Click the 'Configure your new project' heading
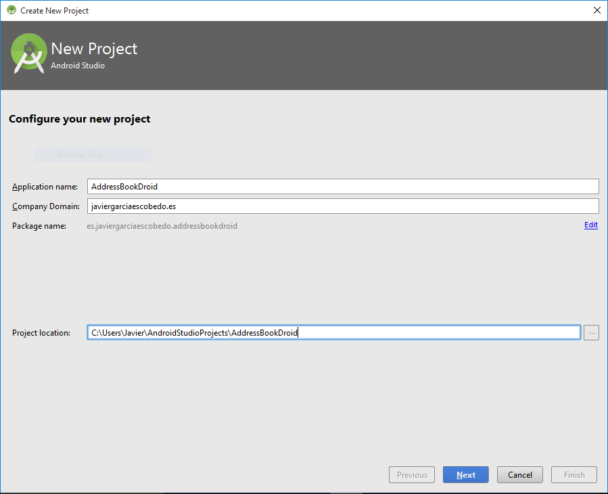The width and height of the screenshot is (608, 494). [x=79, y=119]
